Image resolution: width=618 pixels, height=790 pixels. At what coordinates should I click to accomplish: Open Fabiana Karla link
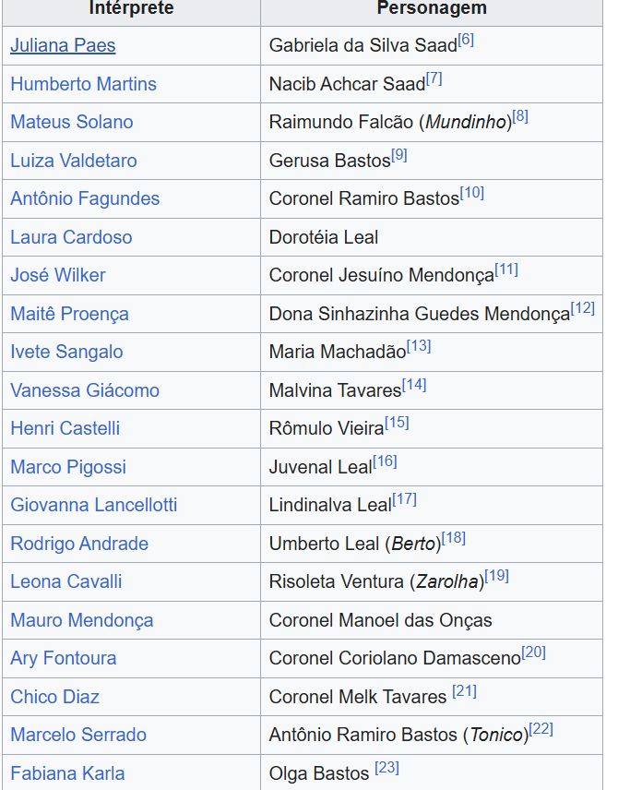tap(67, 773)
